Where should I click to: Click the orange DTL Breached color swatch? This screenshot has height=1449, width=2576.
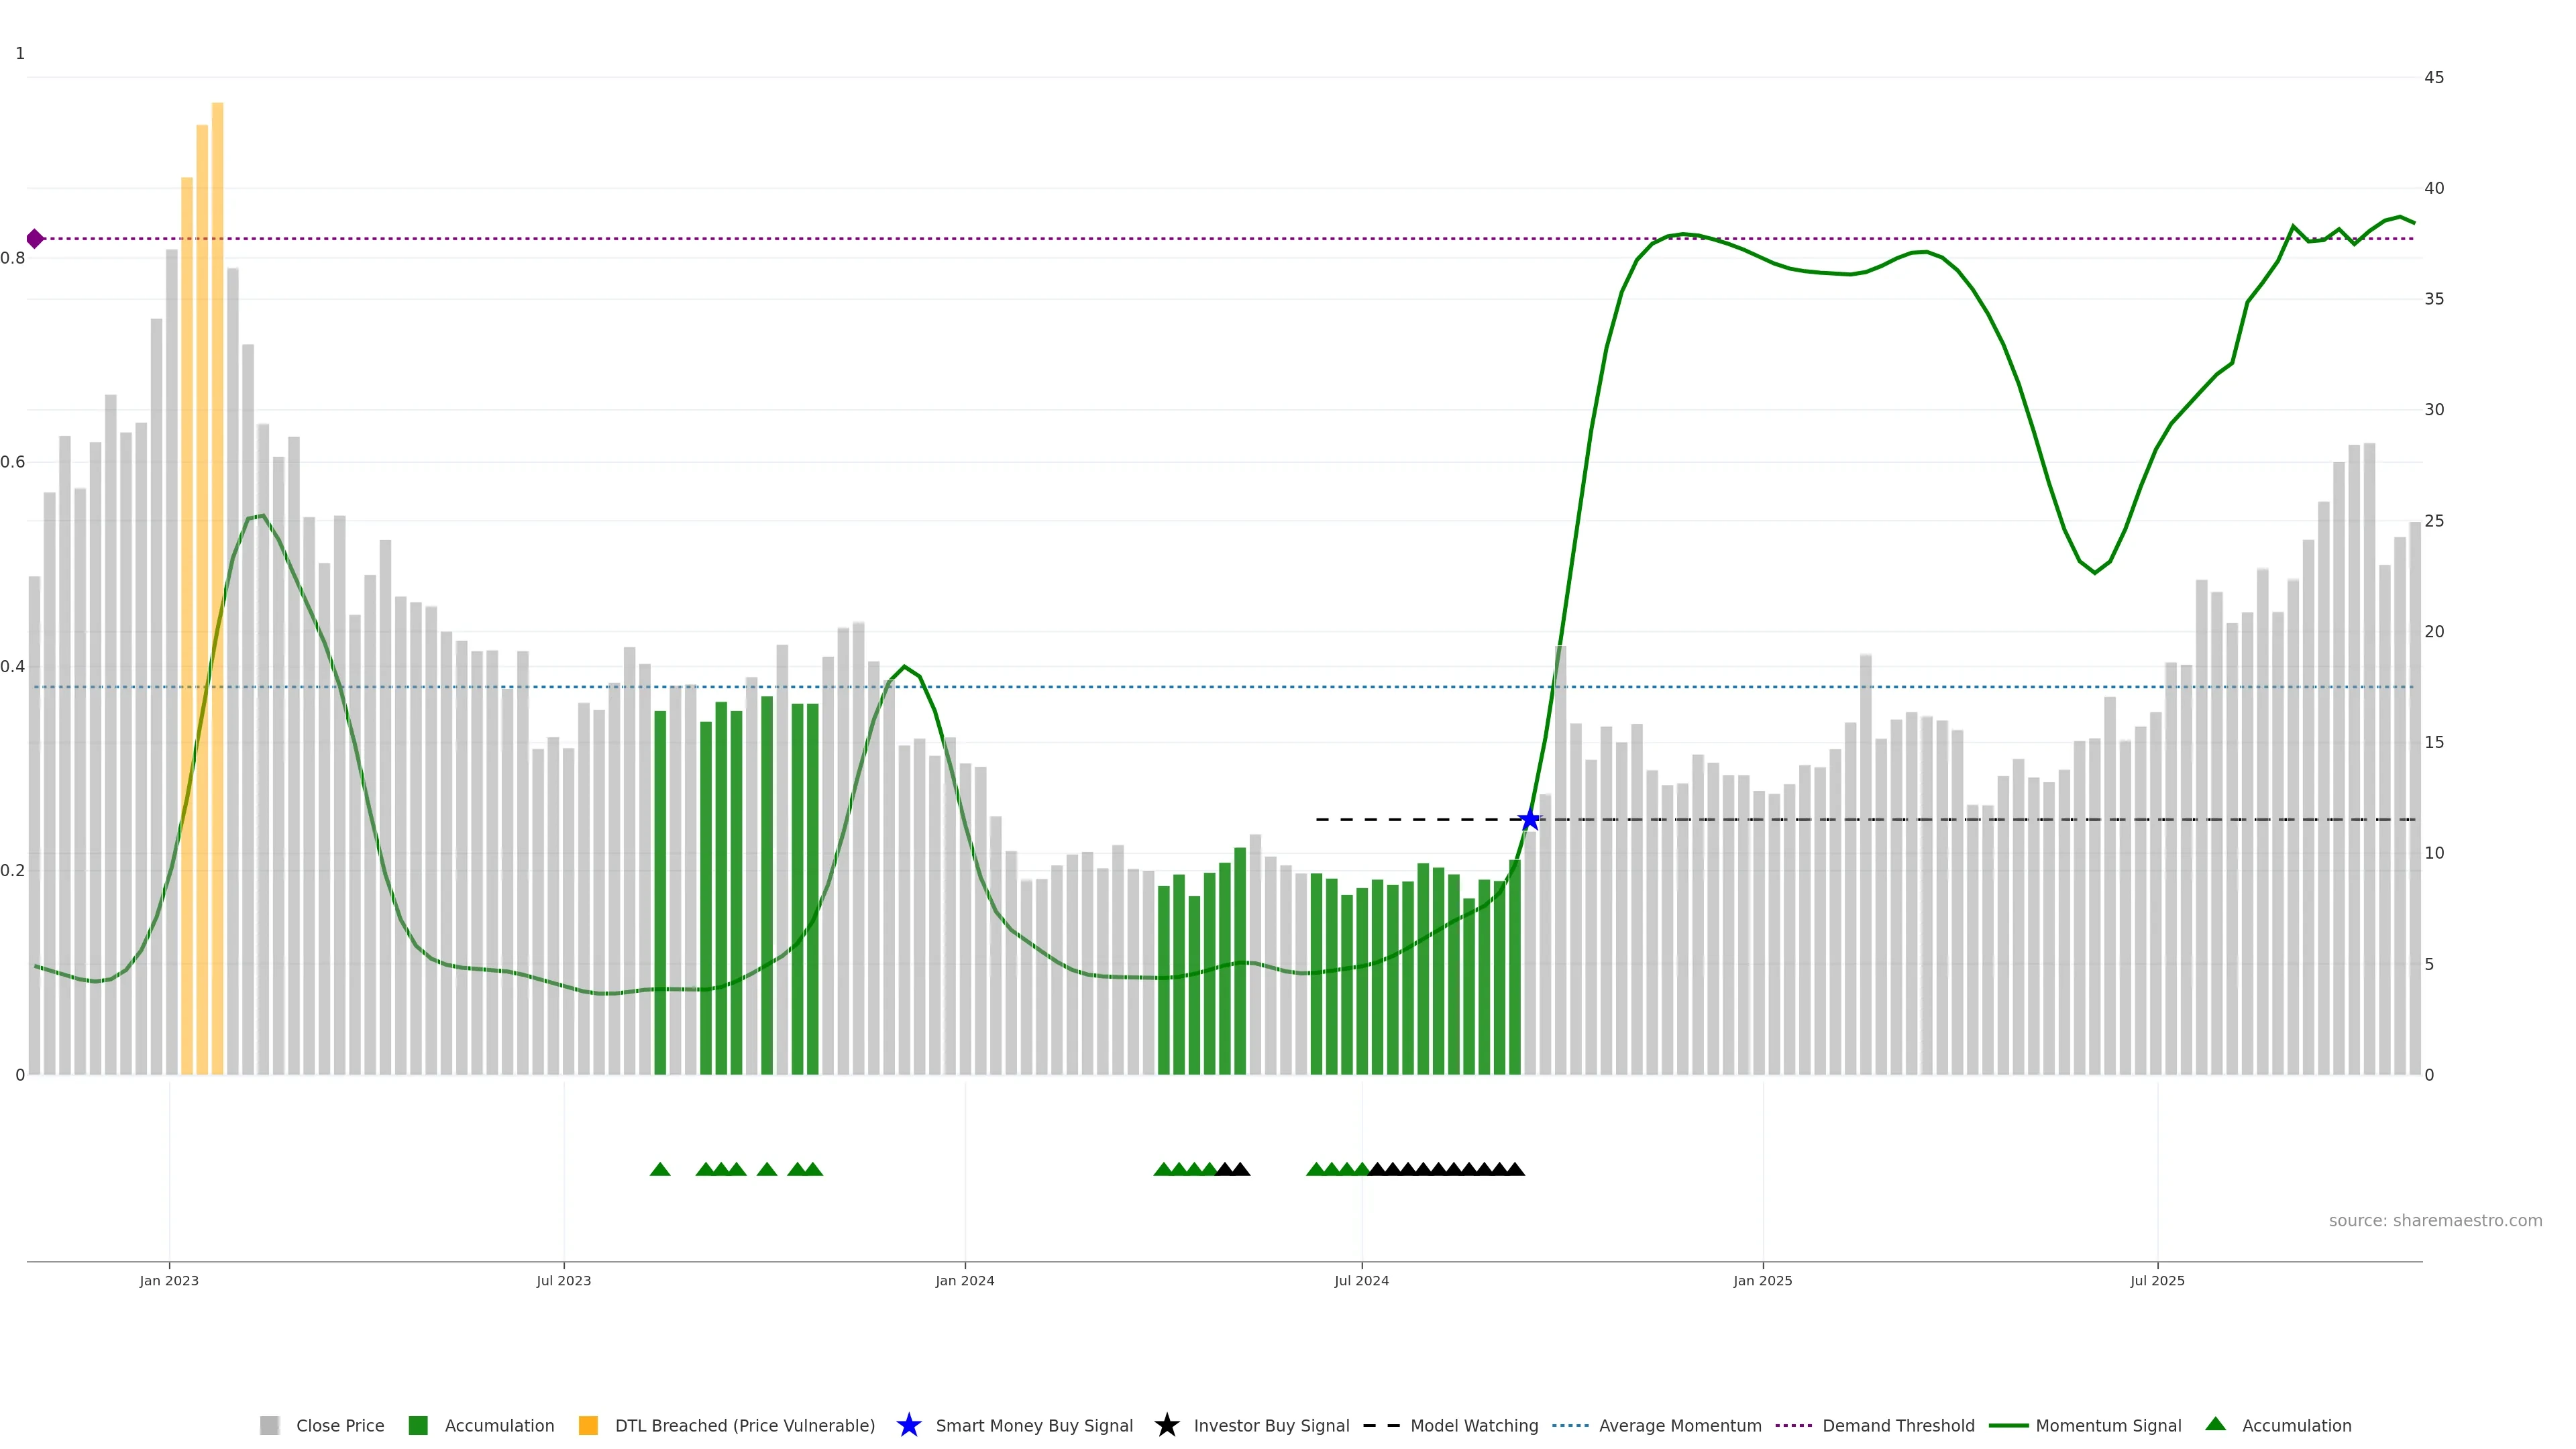click(x=588, y=1425)
